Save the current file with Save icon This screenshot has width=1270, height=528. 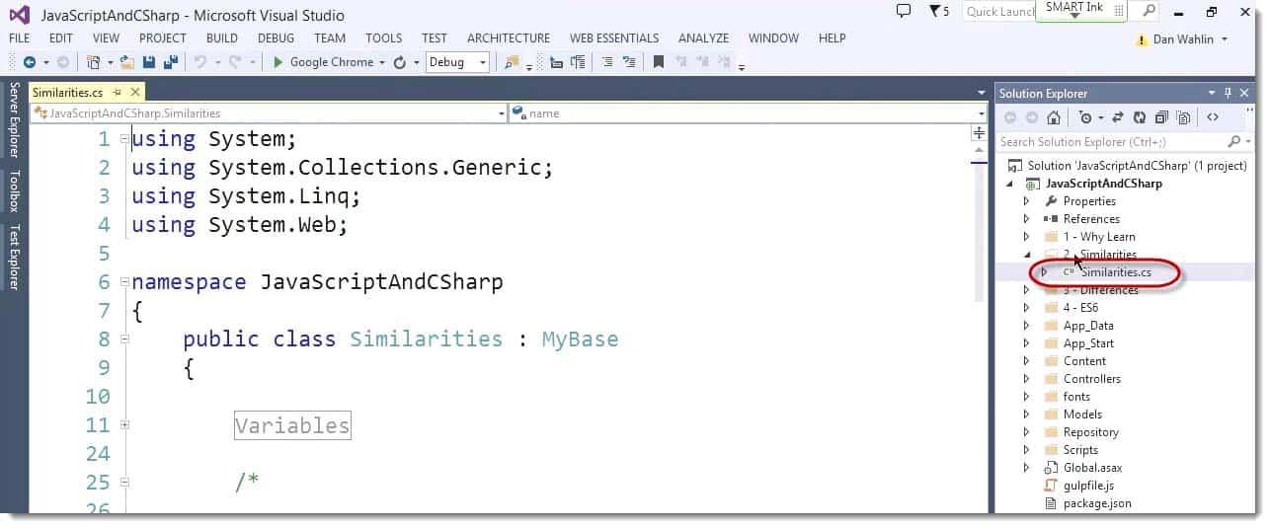[x=149, y=62]
